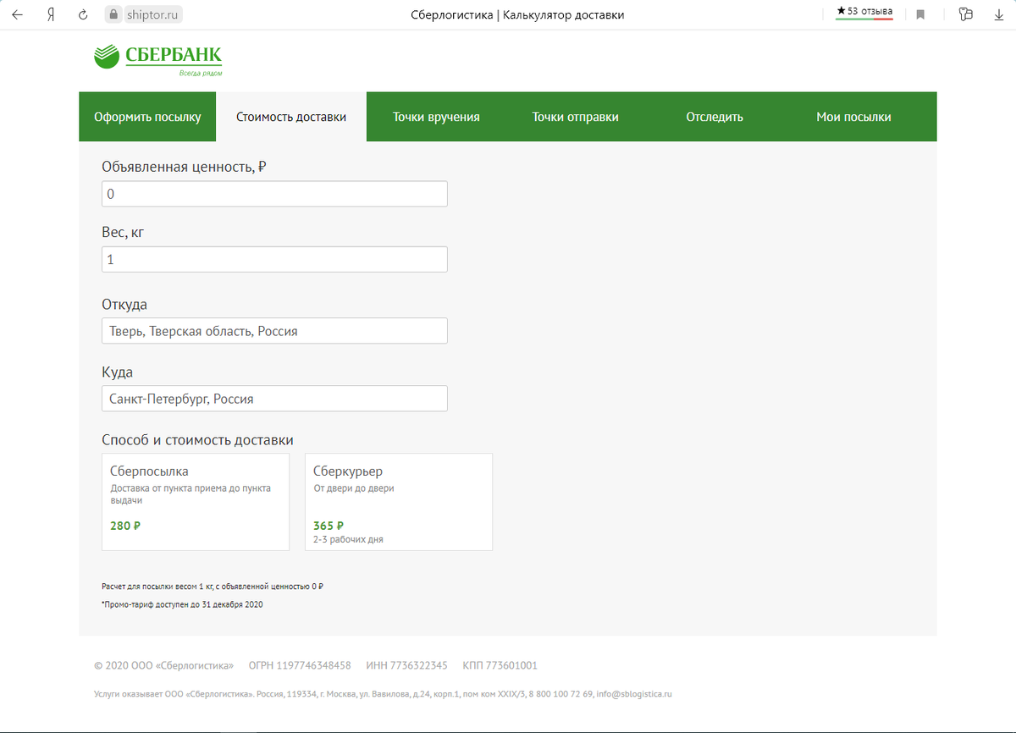The height and width of the screenshot is (733, 1016).
Task: Select the Сберкурьер delivery option card
Action: (399, 502)
